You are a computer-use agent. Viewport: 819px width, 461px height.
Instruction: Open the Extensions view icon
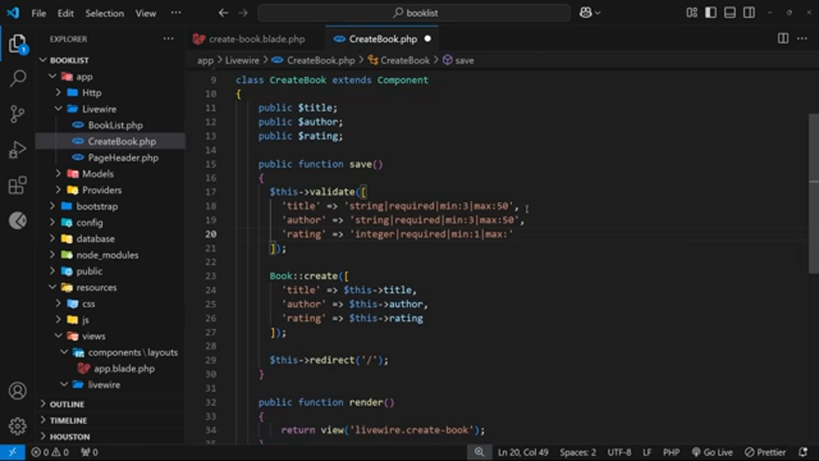18,185
